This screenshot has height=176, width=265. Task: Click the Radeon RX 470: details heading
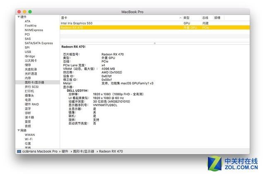click(74, 47)
